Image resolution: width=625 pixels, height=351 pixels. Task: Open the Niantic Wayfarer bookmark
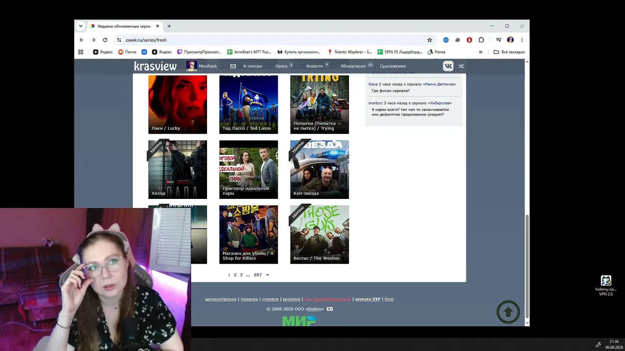click(x=350, y=52)
